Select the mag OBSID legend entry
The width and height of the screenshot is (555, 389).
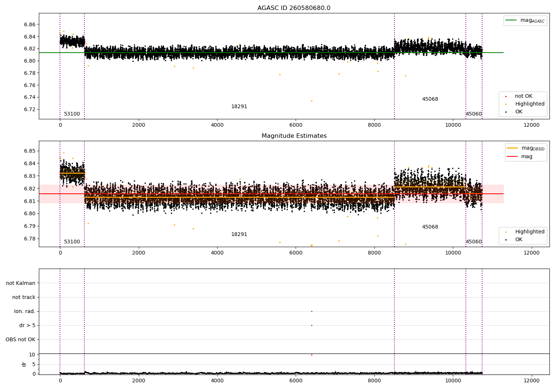point(526,148)
